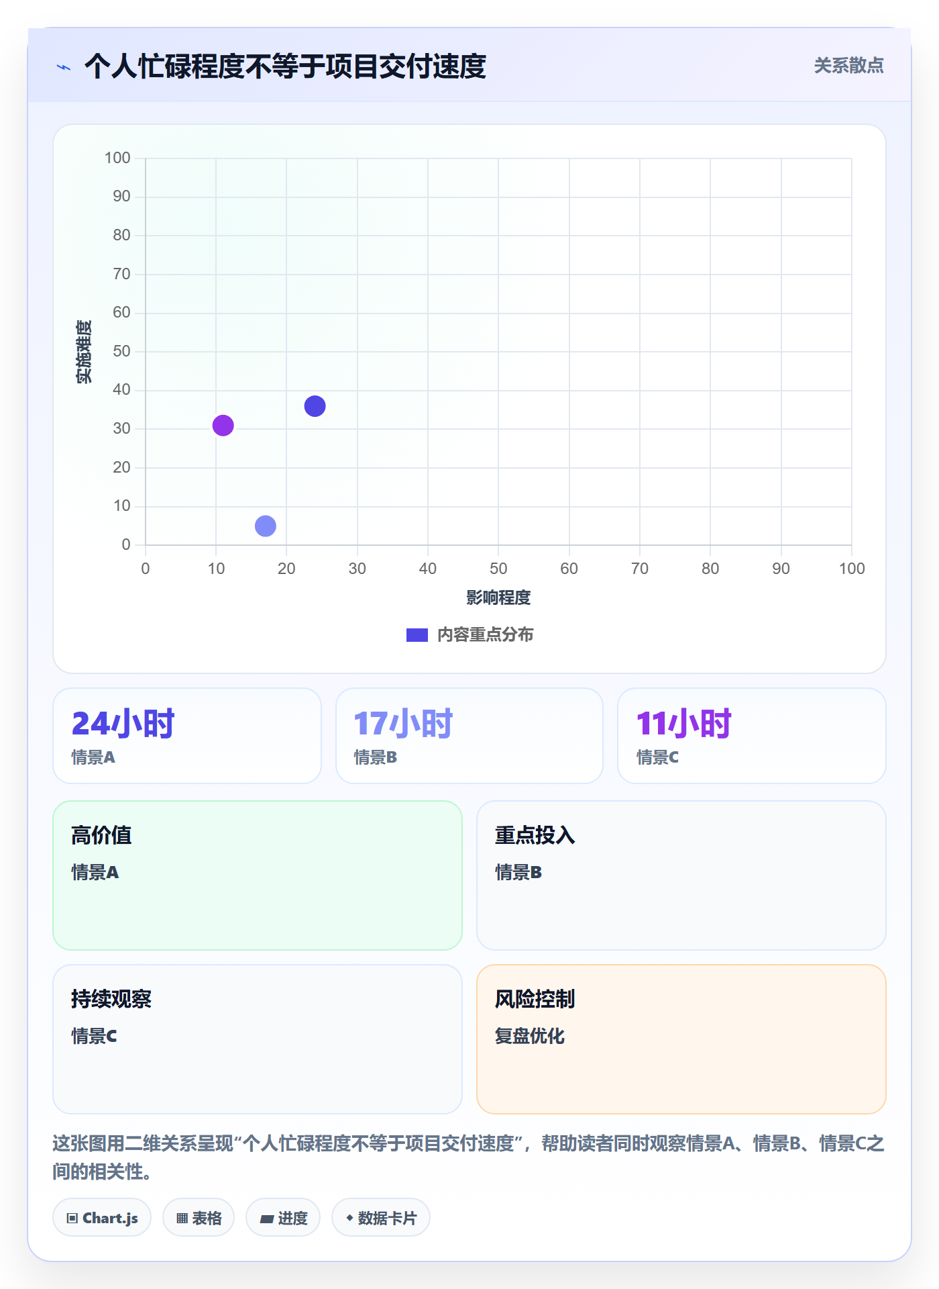The width and height of the screenshot is (939, 1289).
Task: Click the title 个人忙碌程度不等于项目交付速度
Action: (x=285, y=66)
